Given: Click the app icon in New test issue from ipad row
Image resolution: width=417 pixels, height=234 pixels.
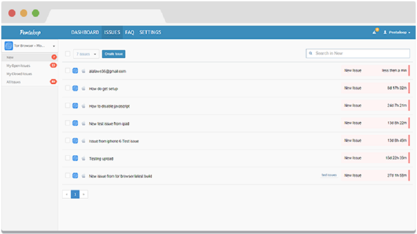Looking at the screenshot, I should (x=75, y=123).
